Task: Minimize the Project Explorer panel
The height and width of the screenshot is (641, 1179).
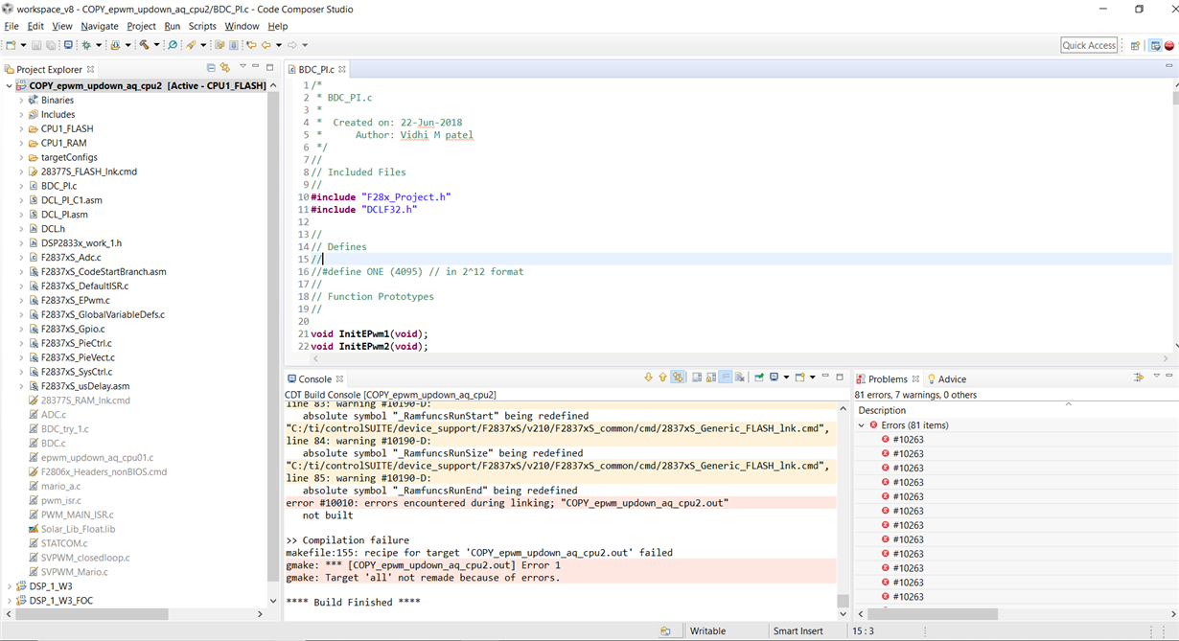Action: coord(256,67)
